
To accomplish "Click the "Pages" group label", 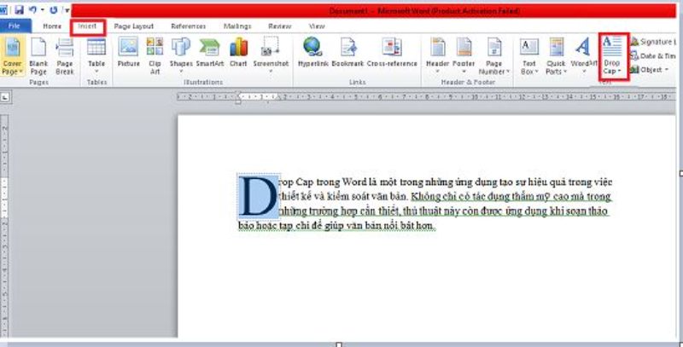I will [x=38, y=82].
